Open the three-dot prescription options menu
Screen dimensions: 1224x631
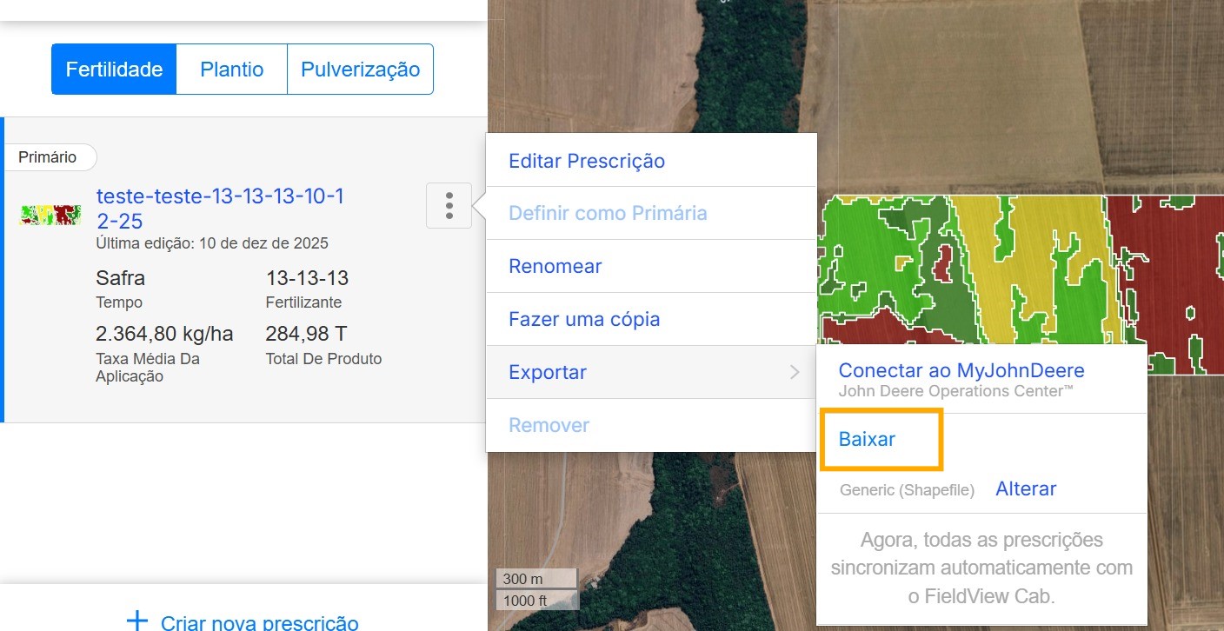pyautogui.click(x=449, y=206)
